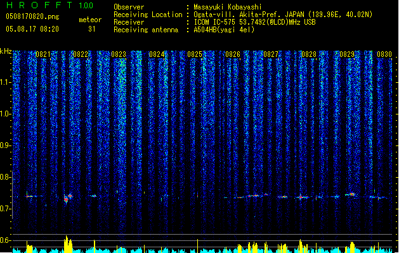Click the 0821 time marker
Image resolution: width=399 pixels, height=253 pixels.
pos(43,54)
